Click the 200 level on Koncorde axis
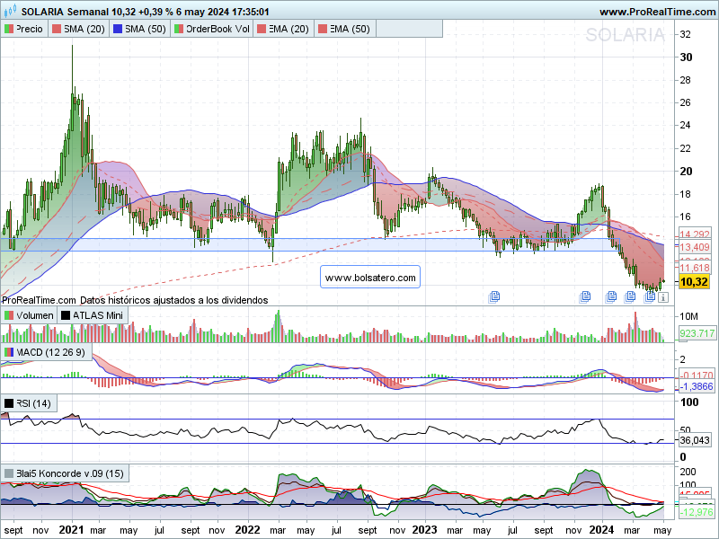 (x=688, y=472)
